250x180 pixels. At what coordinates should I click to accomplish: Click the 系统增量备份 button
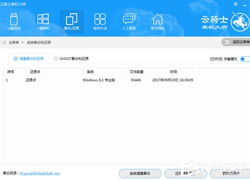point(140,174)
